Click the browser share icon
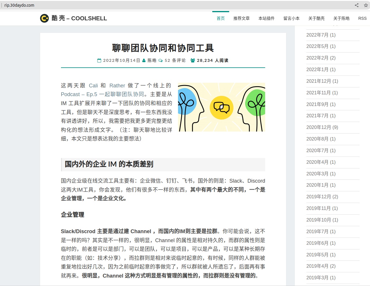This screenshot has height=286, width=370. [x=357, y=5]
